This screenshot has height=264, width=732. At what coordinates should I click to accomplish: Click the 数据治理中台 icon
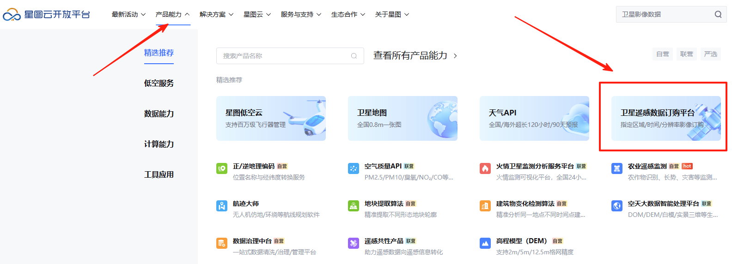(222, 243)
